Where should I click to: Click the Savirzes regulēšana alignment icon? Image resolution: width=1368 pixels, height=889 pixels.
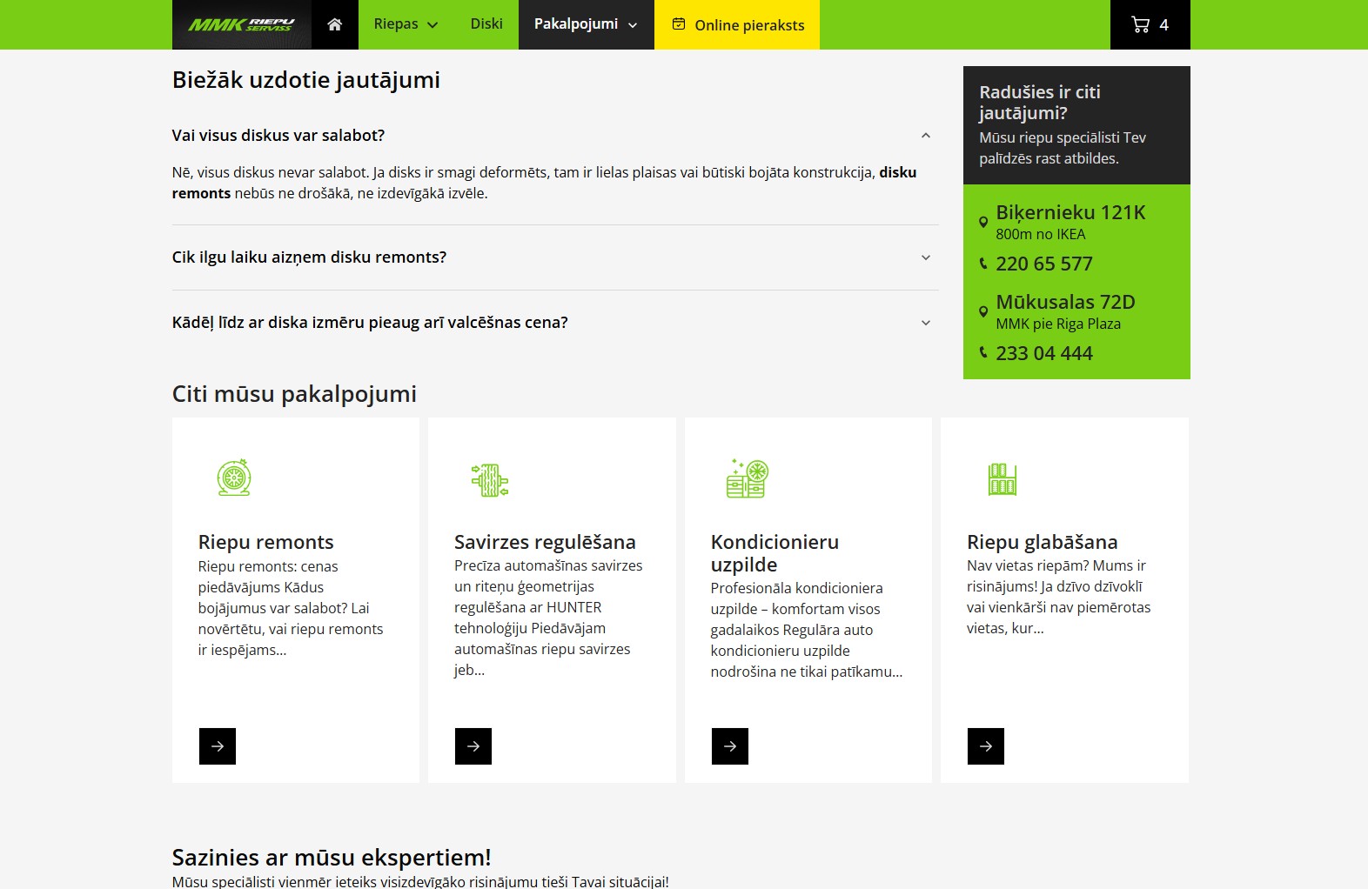point(490,479)
